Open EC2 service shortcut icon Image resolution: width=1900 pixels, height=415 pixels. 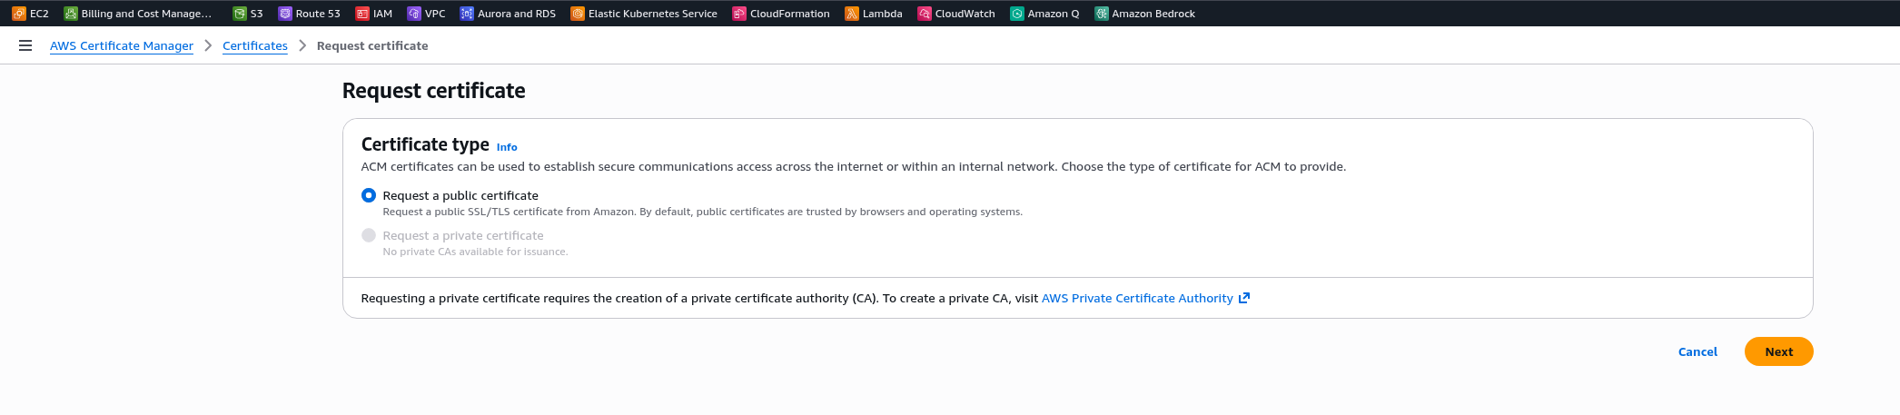19,14
